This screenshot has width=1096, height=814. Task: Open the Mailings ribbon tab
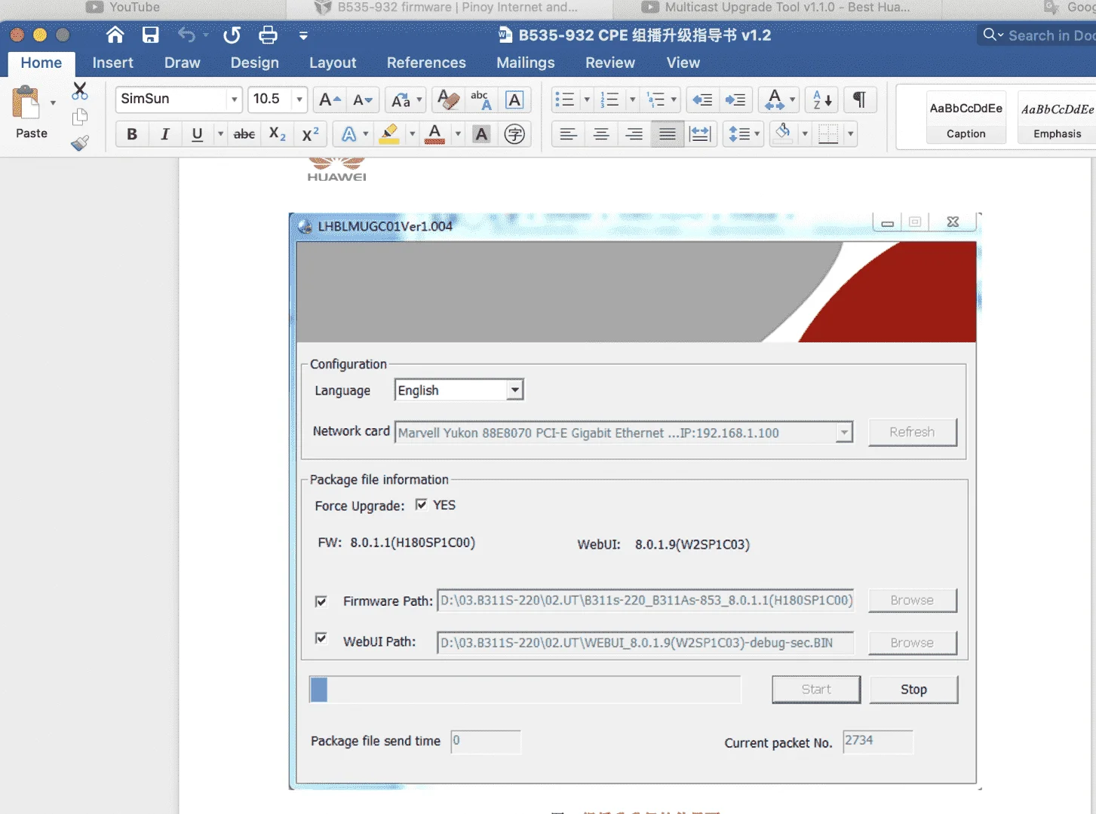coord(526,63)
